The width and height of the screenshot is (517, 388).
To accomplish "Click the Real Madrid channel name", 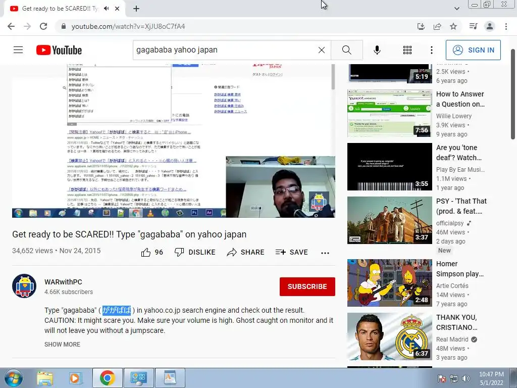I will [x=452, y=339].
